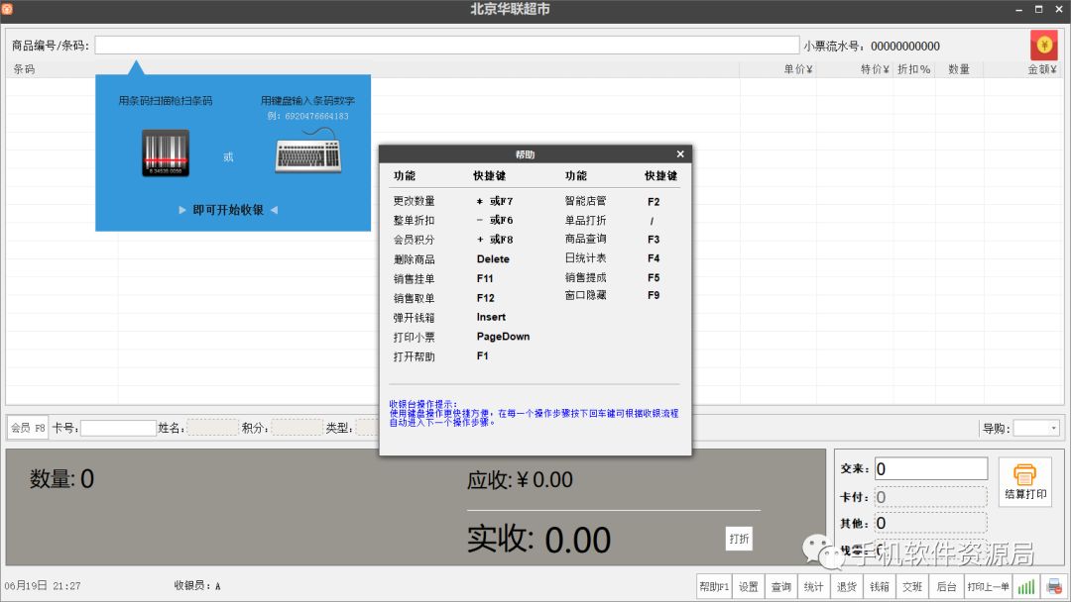
Task: Click the 应收: ¥0.00 text
Action: coord(520,480)
